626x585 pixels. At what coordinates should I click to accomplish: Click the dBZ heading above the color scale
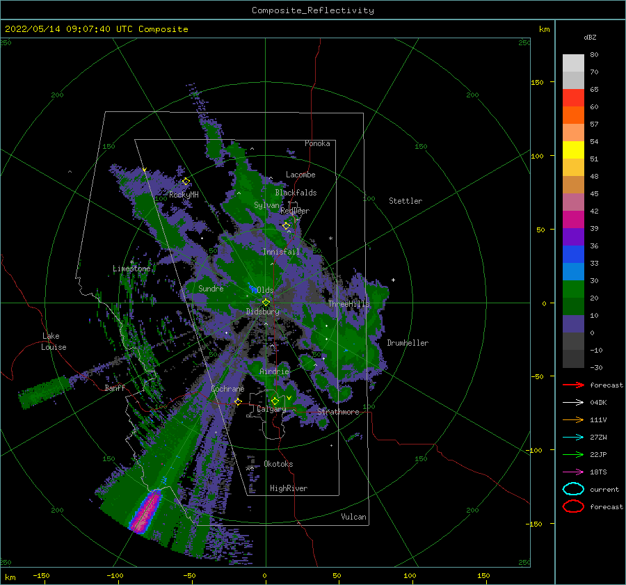click(x=590, y=38)
